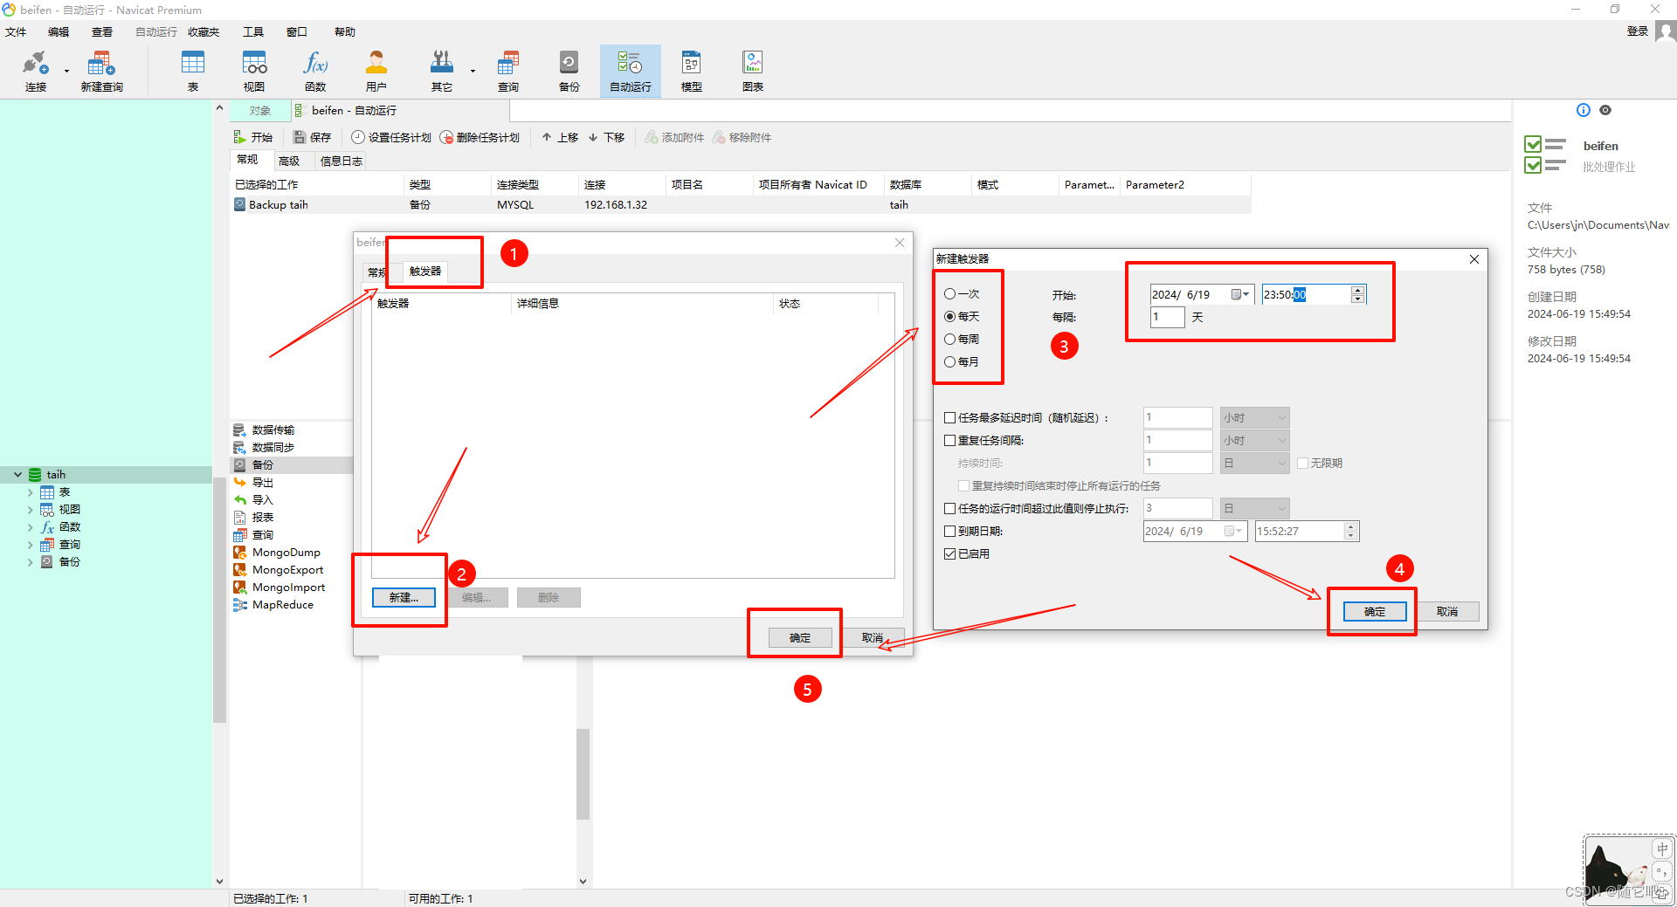Click the Start (开始) job button
Viewport: 1677px width, 907px height.
tap(253, 137)
